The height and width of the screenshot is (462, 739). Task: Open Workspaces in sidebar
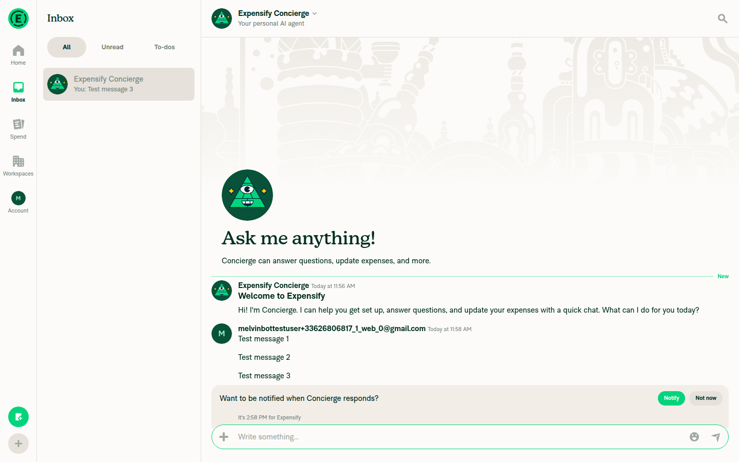tap(18, 166)
